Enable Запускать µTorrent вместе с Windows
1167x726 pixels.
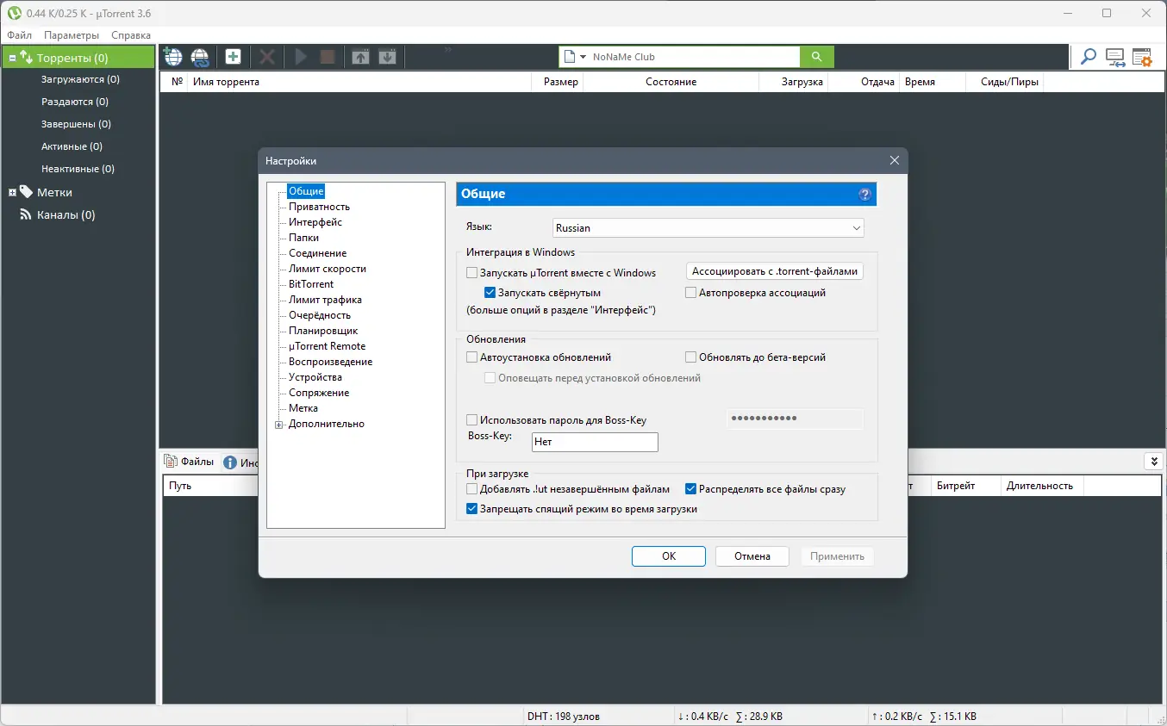point(471,273)
